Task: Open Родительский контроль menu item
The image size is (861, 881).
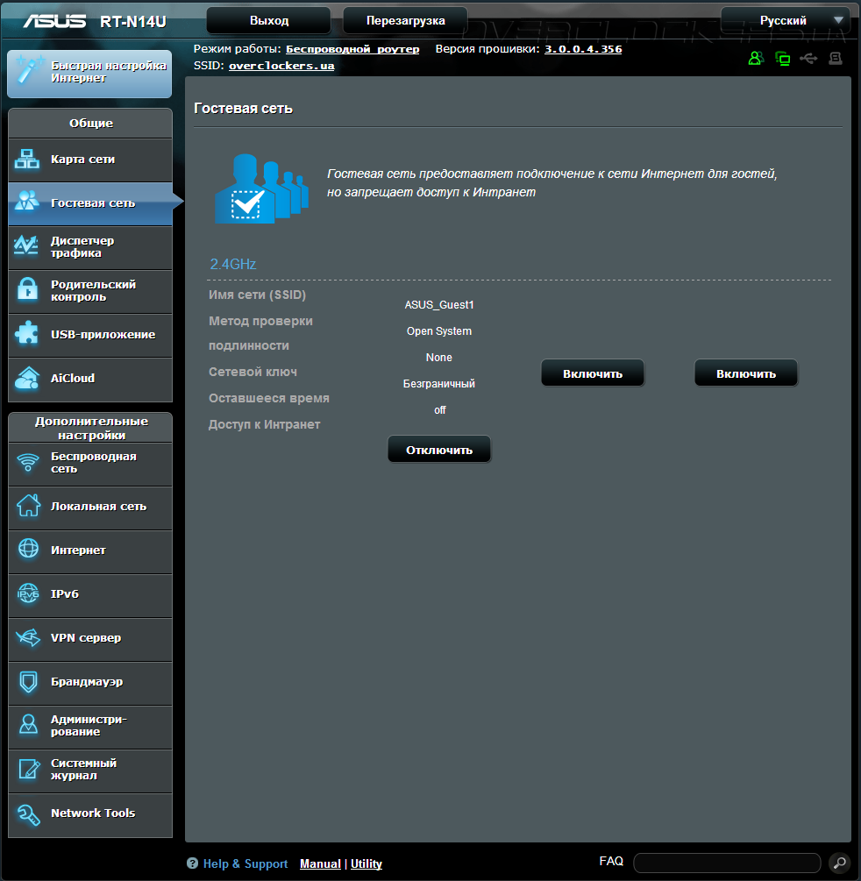Action: (90, 291)
